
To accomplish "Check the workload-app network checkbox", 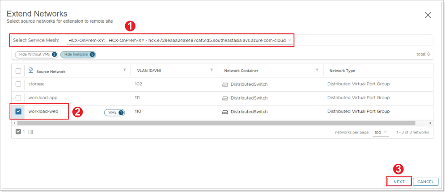I will 18,98.
